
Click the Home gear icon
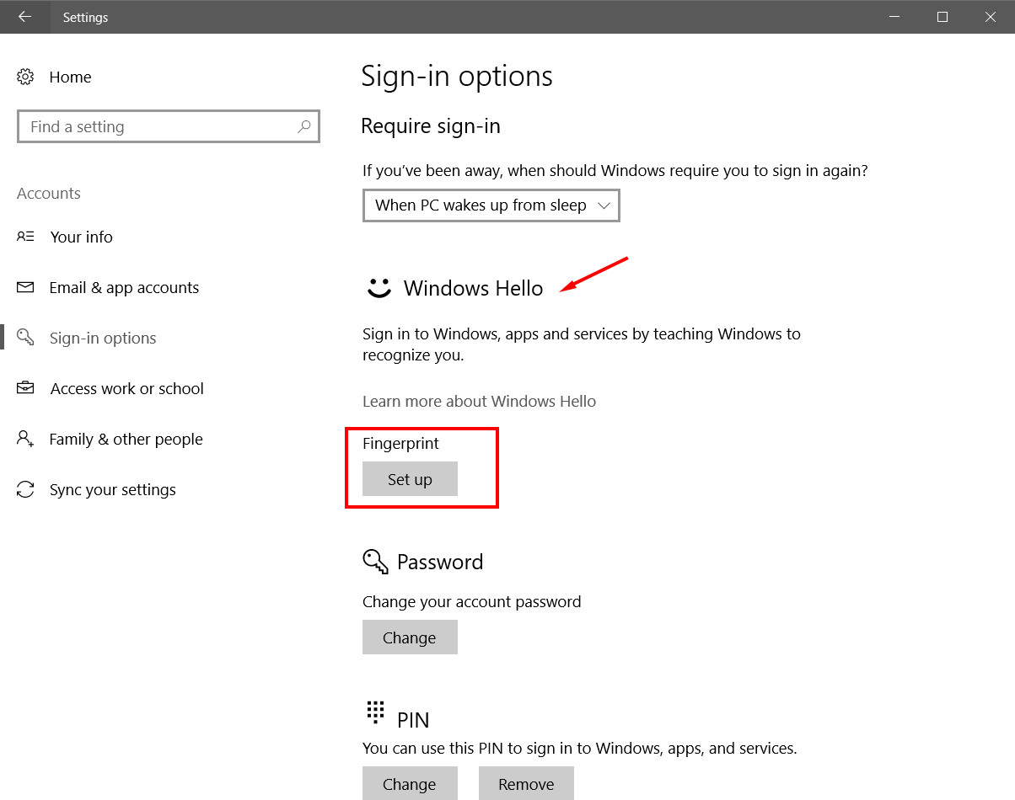[25, 77]
